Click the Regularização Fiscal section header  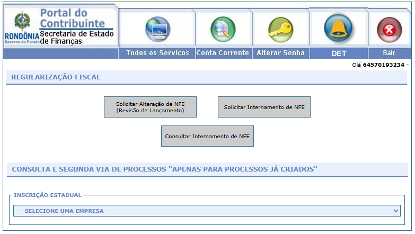tap(56, 77)
